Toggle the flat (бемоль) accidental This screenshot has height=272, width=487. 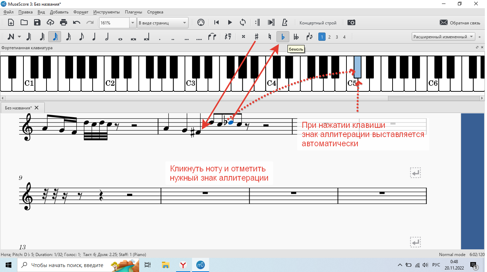(283, 37)
